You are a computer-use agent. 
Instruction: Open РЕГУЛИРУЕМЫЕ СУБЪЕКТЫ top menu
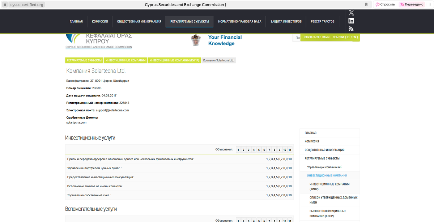pos(190,22)
